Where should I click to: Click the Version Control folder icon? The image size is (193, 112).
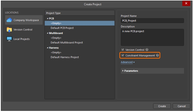pyautogui.click(x=9, y=29)
